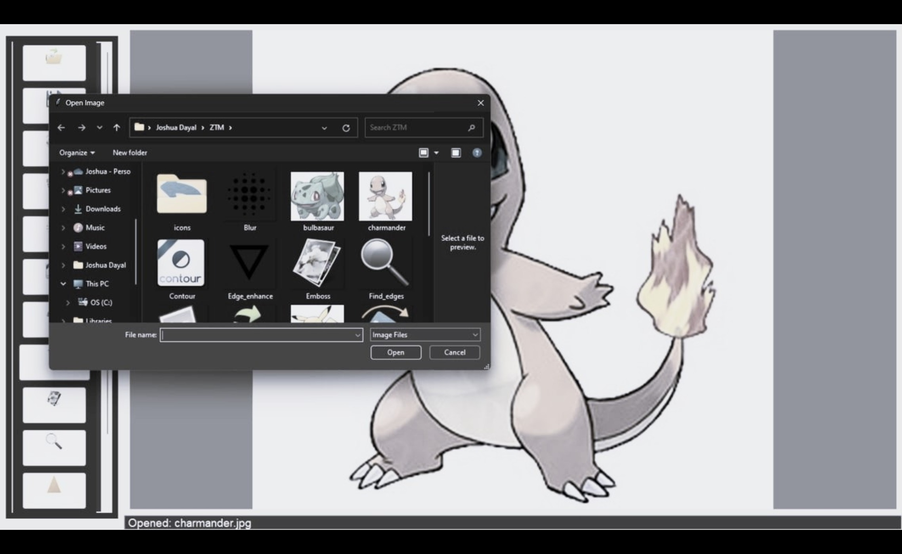The image size is (902, 554).
Task: Click the navigation pane scrollbar
Action: point(136,252)
